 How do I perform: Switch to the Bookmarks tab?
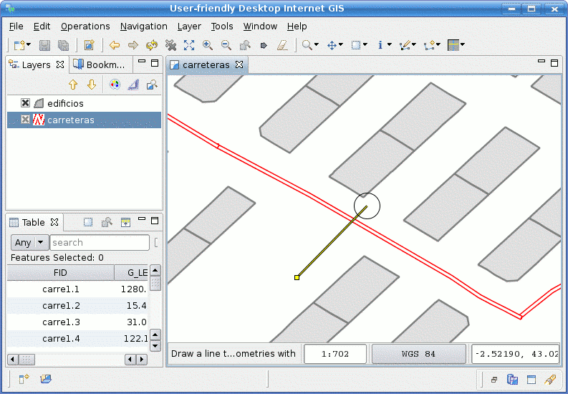[x=100, y=64]
